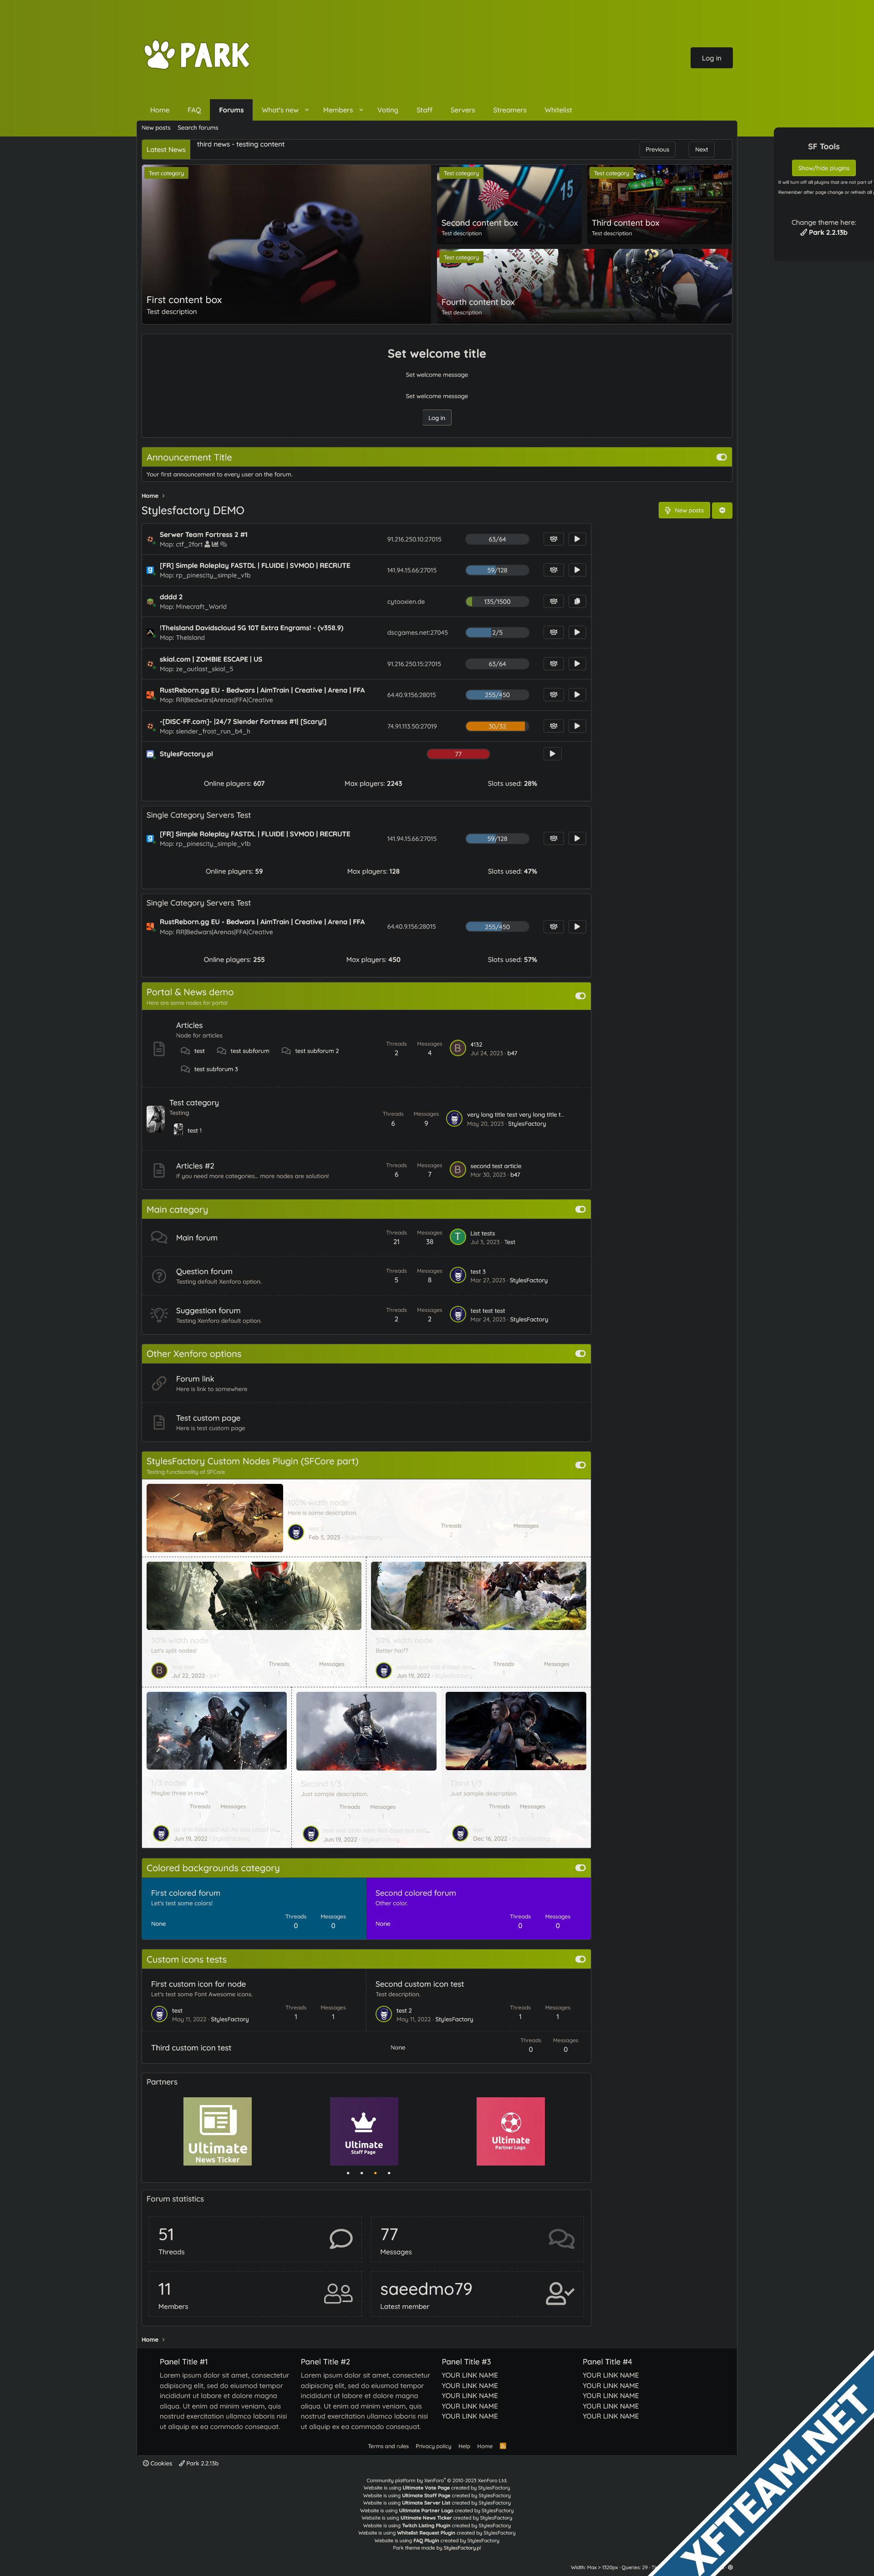Open the Streamers menu item
This screenshot has height=2576, width=874.
[509, 110]
